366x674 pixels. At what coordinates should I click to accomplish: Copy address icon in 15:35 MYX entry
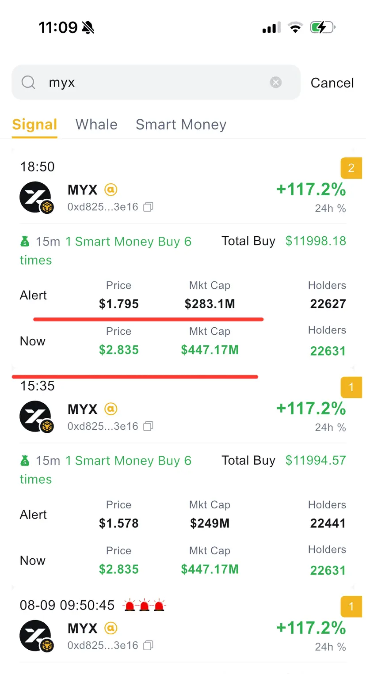(149, 426)
